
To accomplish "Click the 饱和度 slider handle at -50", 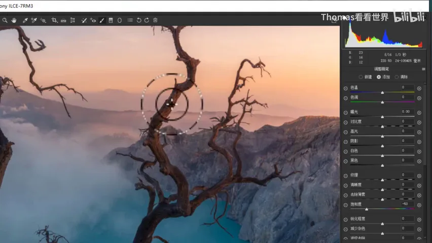I will (x=367, y=210).
